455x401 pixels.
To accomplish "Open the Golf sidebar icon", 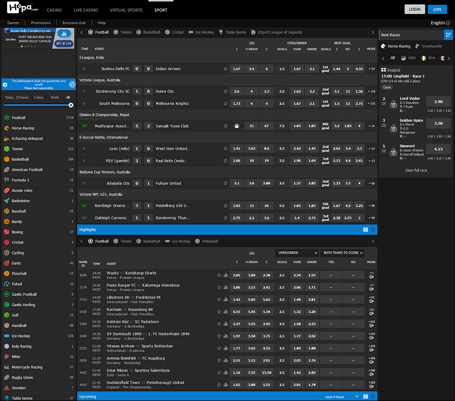I will tap(7, 315).
